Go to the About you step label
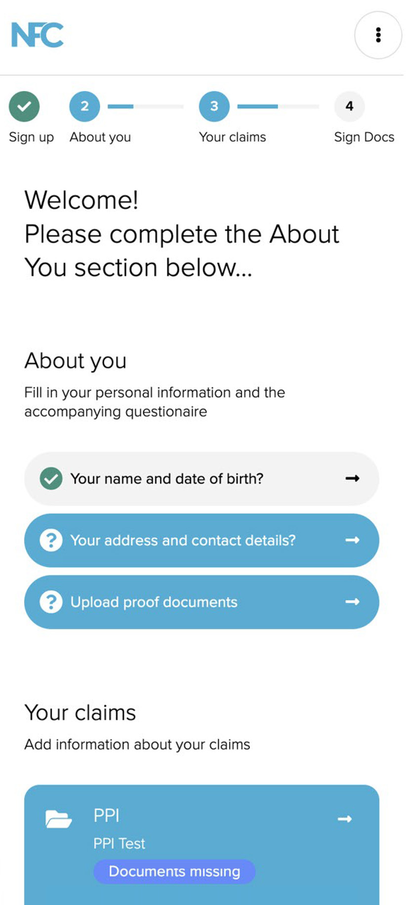The height and width of the screenshot is (905, 406). [x=100, y=137]
